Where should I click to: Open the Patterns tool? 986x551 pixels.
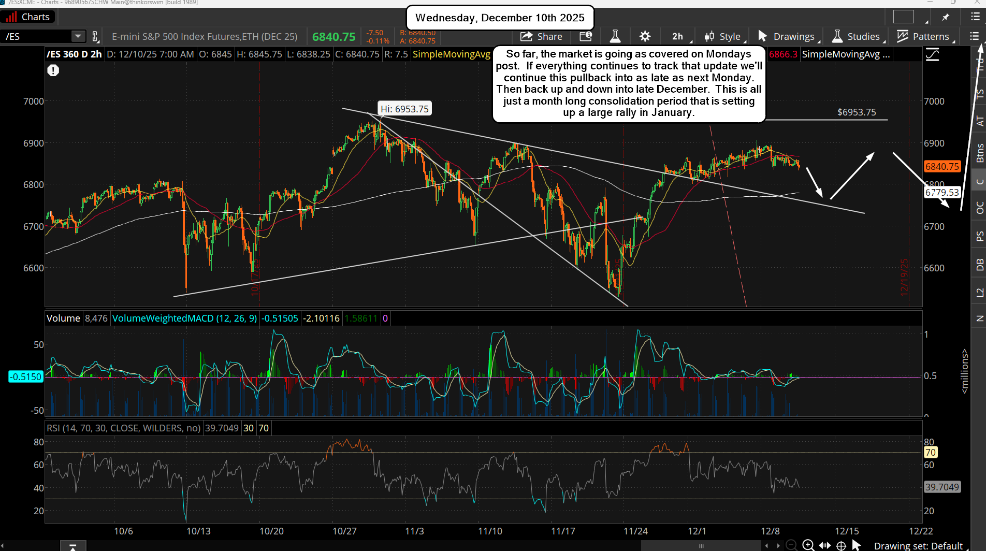(902, 36)
